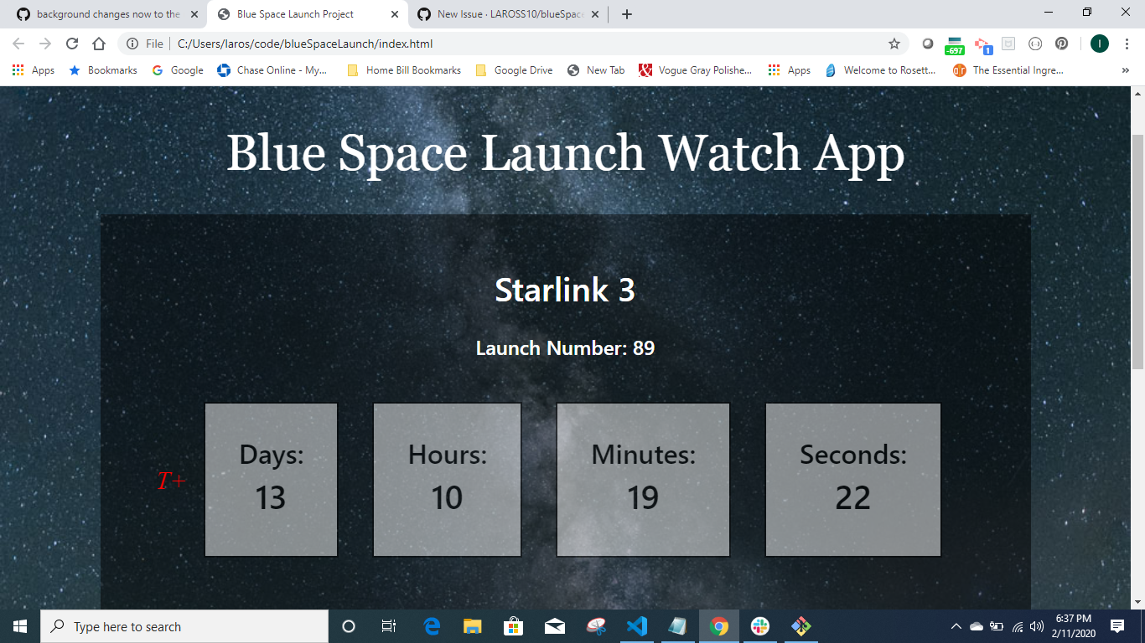The image size is (1145, 643).
Task: Click the Type here to search box
Action: (x=184, y=626)
